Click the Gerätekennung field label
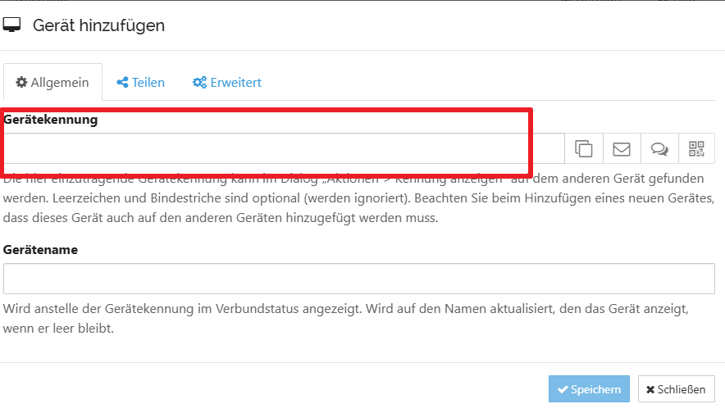This screenshot has height=413, width=725. (51, 120)
